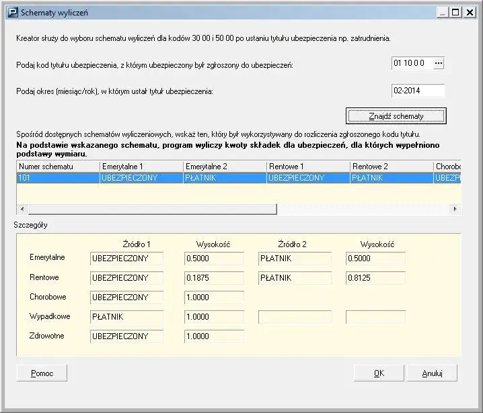Click the Wypadkowe Źródło 1 field PŁATNIK
The image size is (483, 413).
[x=126, y=317]
